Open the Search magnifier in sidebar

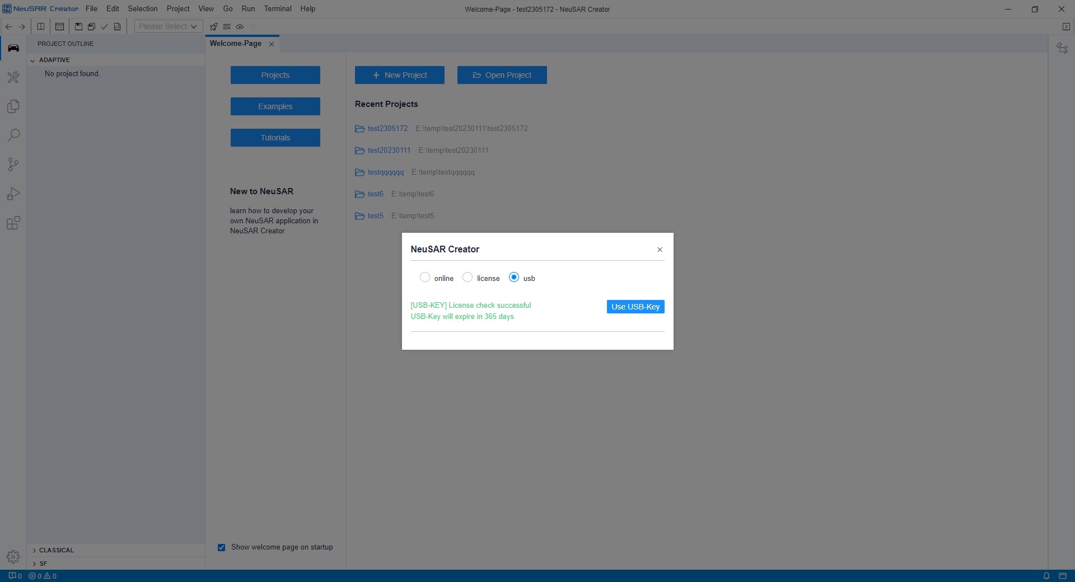click(13, 135)
